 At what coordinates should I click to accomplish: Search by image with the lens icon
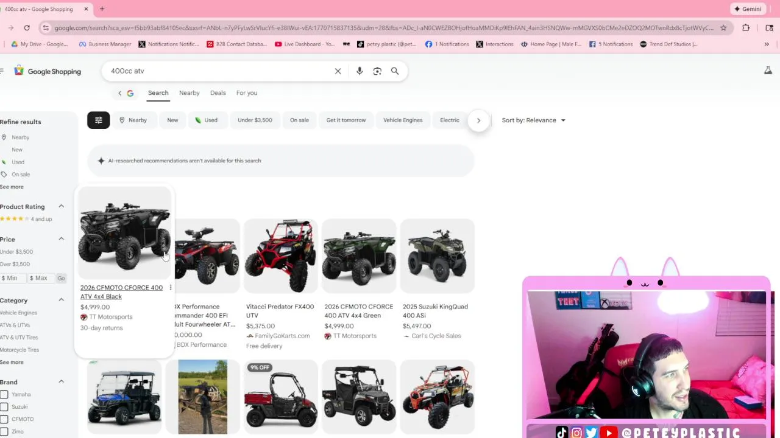[x=377, y=71]
